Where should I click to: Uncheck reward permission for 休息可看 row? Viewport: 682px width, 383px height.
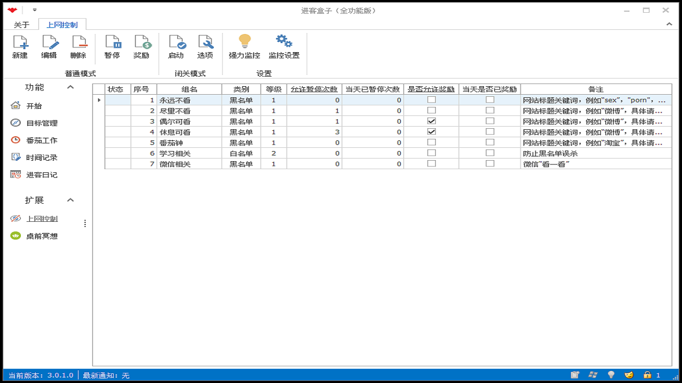click(432, 132)
